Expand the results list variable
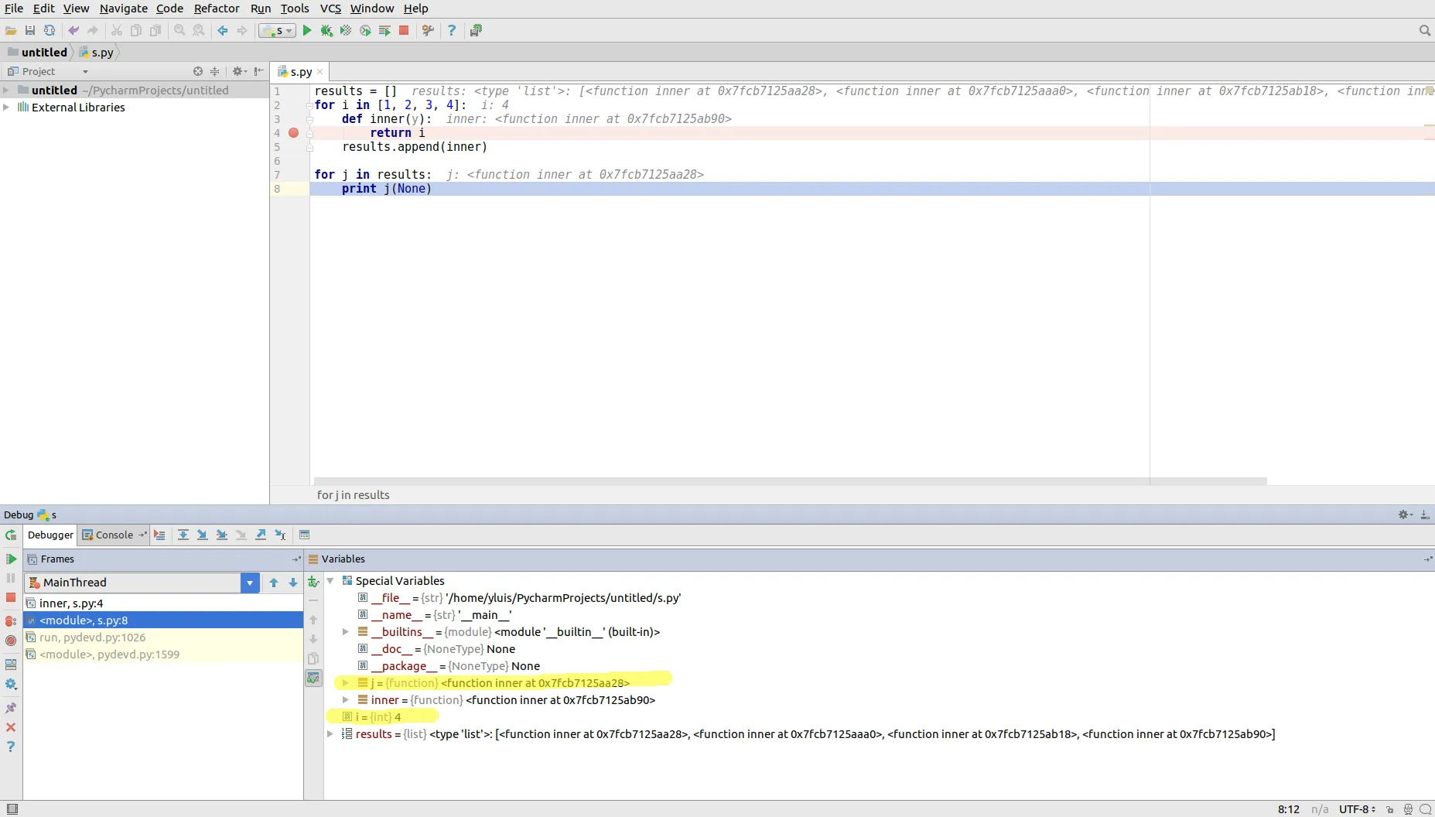 [x=330, y=734]
